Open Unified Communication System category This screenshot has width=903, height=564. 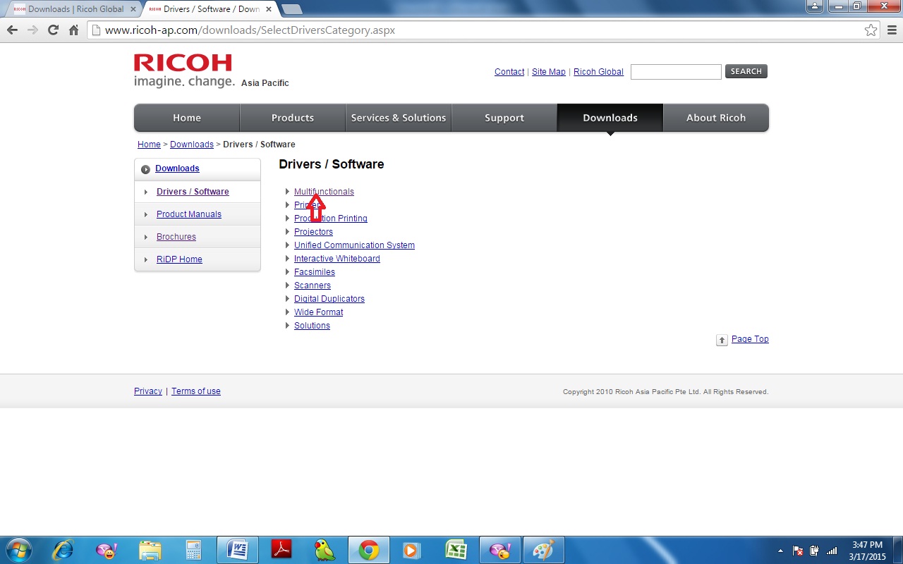coord(354,245)
